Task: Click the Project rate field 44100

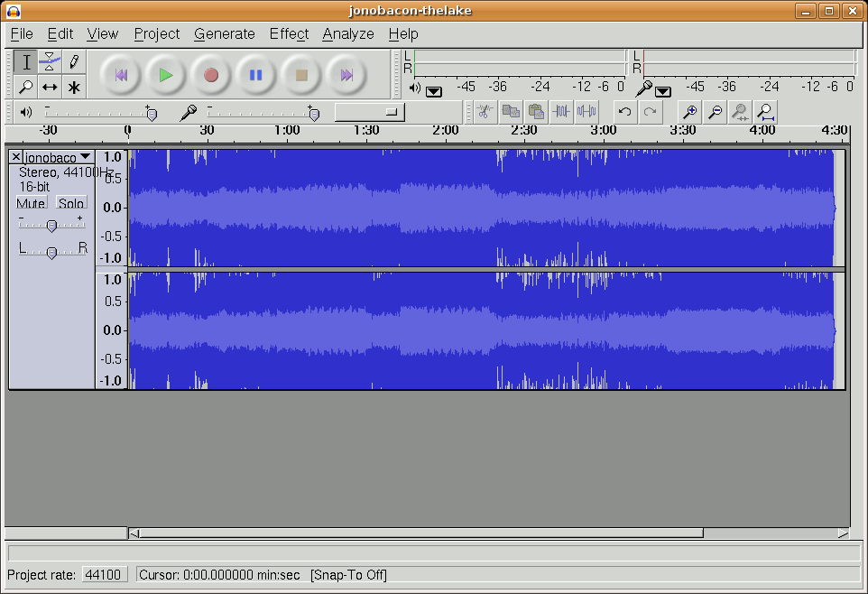Action: [105, 575]
